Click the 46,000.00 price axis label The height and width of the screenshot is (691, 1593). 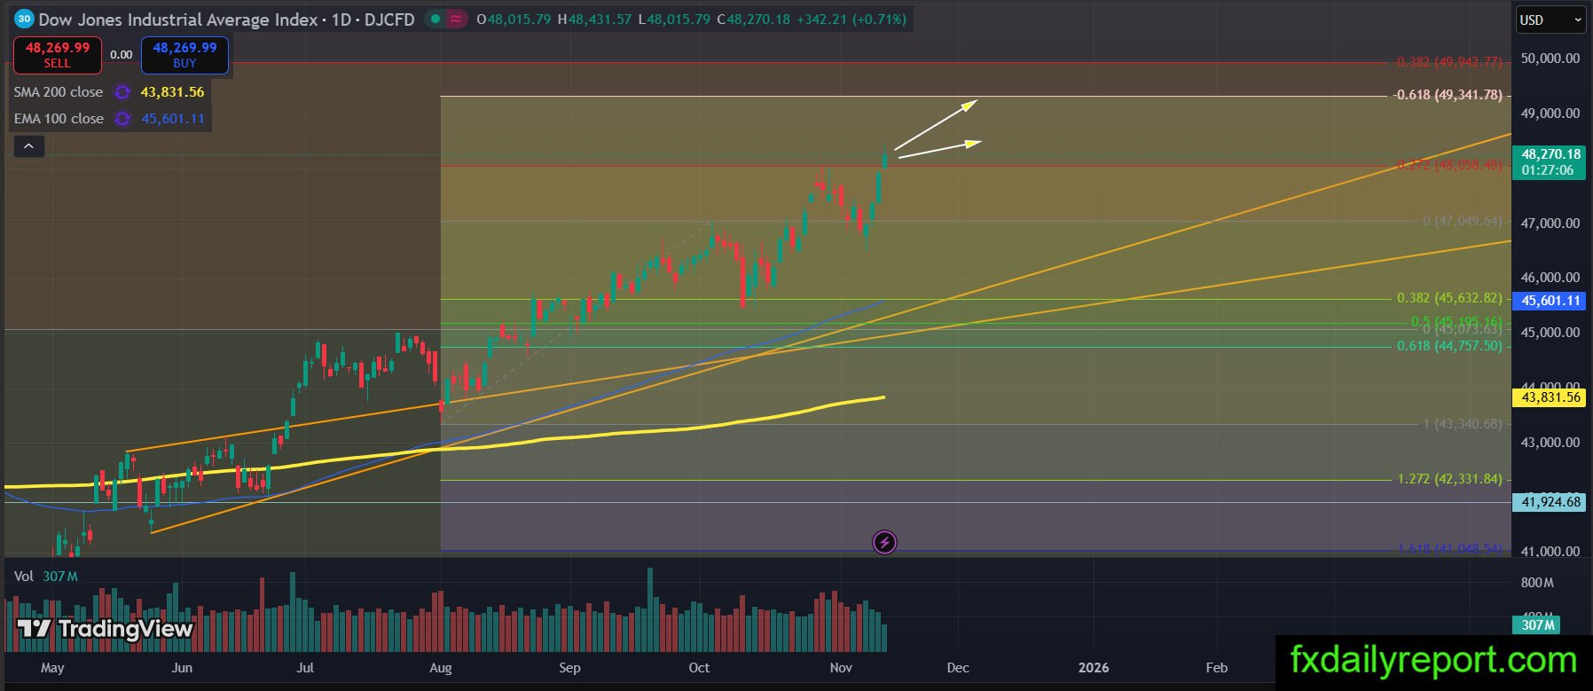coord(1550,278)
